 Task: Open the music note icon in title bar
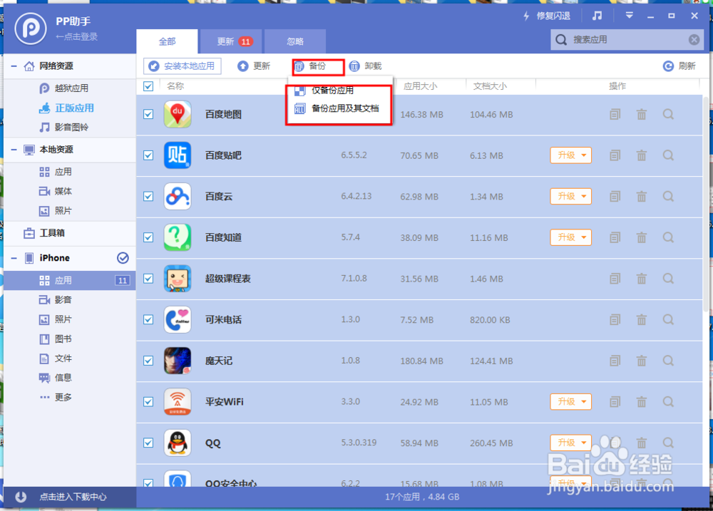click(597, 16)
